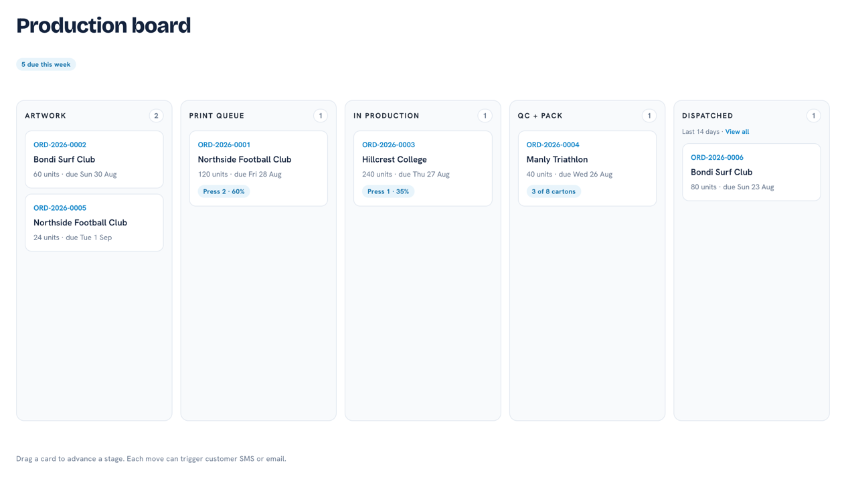846x479 pixels.
Task: Click the "40 units · due Wed 26 Aug" text
Action: click(570, 174)
